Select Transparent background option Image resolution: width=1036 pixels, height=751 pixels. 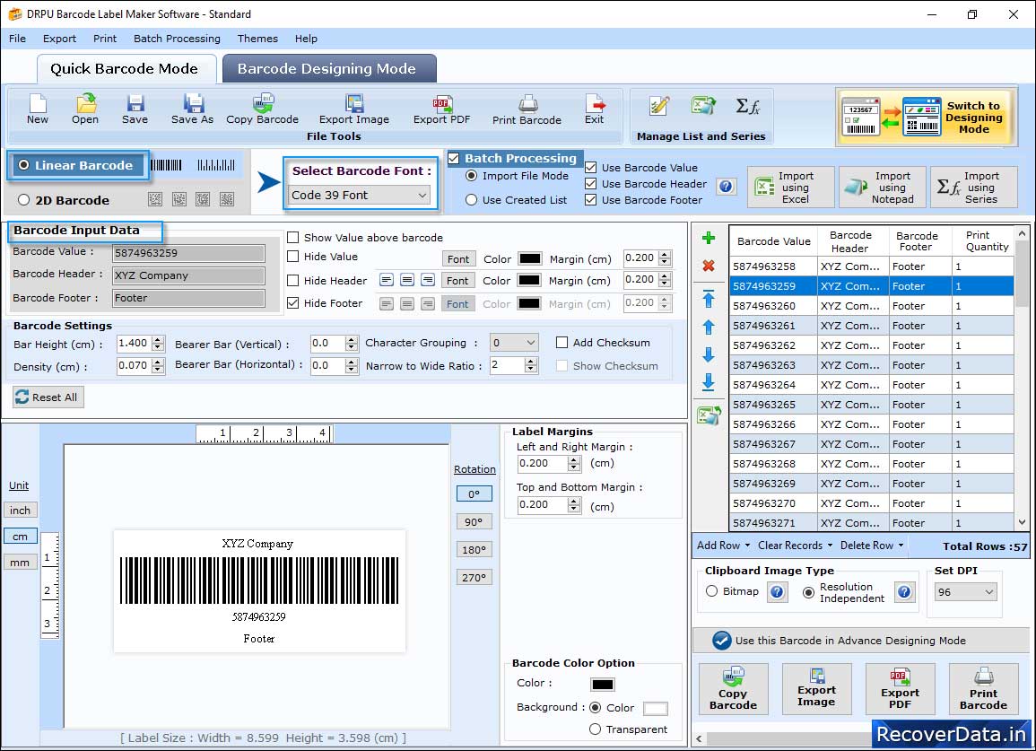click(595, 729)
